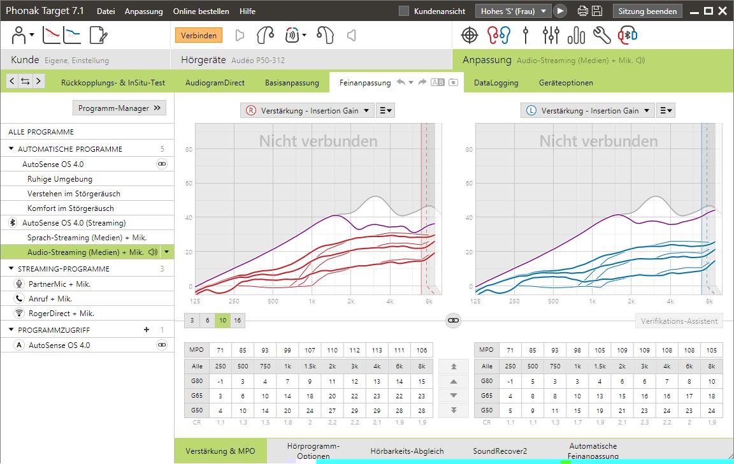Open the Hohes 'S' (Frau) sound dropdown
Image resolution: width=734 pixels, height=464 pixels.
point(514,11)
